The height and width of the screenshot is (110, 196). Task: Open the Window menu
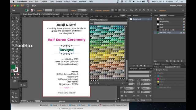click(x=82, y=2)
